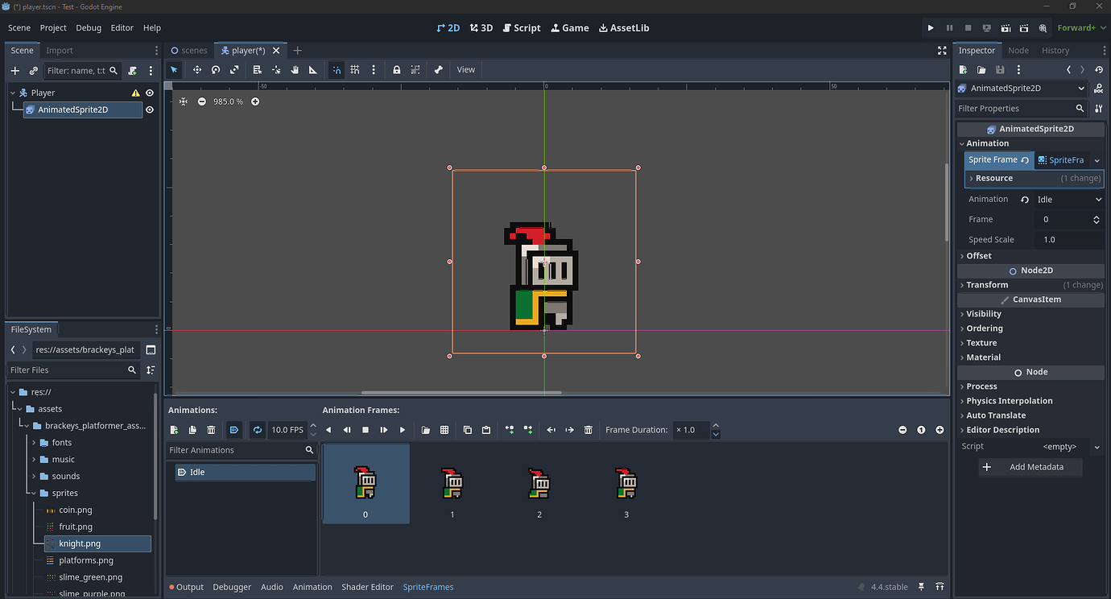Open skeleton options bone icon
Viewport: 1111px width, 599px height.
[439, 70]
